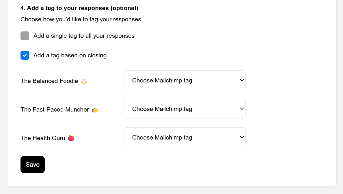Open the Mailchimp tag dropdown for The Balanced Foodie
This screenshot has width=343, height=194.
(x=184, y=80)
